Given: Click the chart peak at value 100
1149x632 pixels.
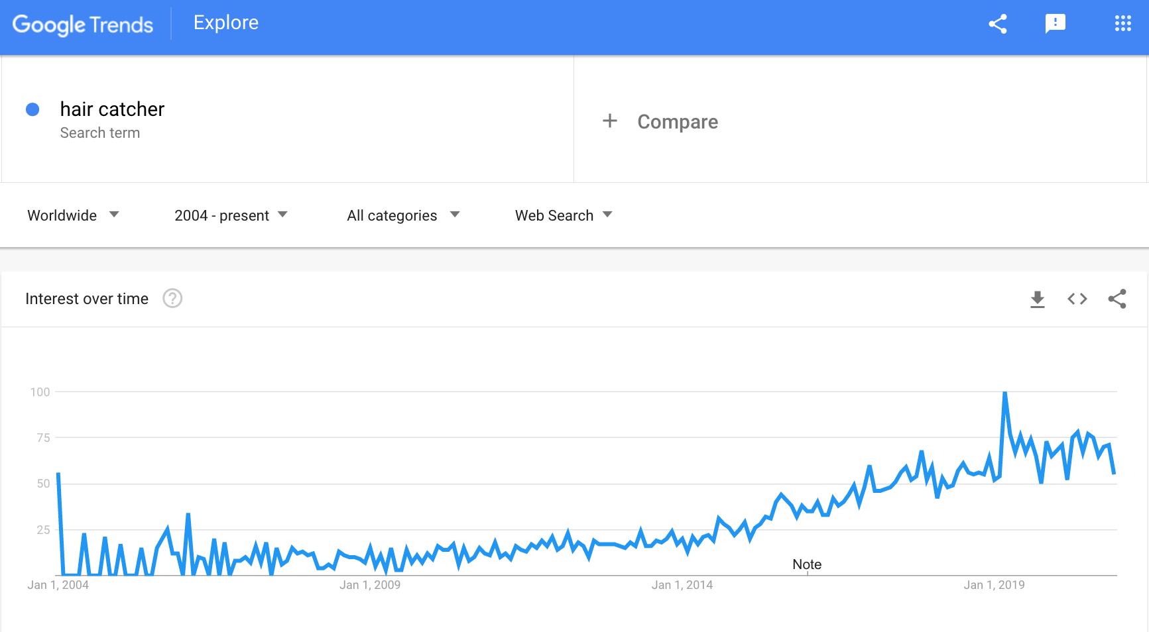Looking at the screenshot, I should pos(1005,393).
